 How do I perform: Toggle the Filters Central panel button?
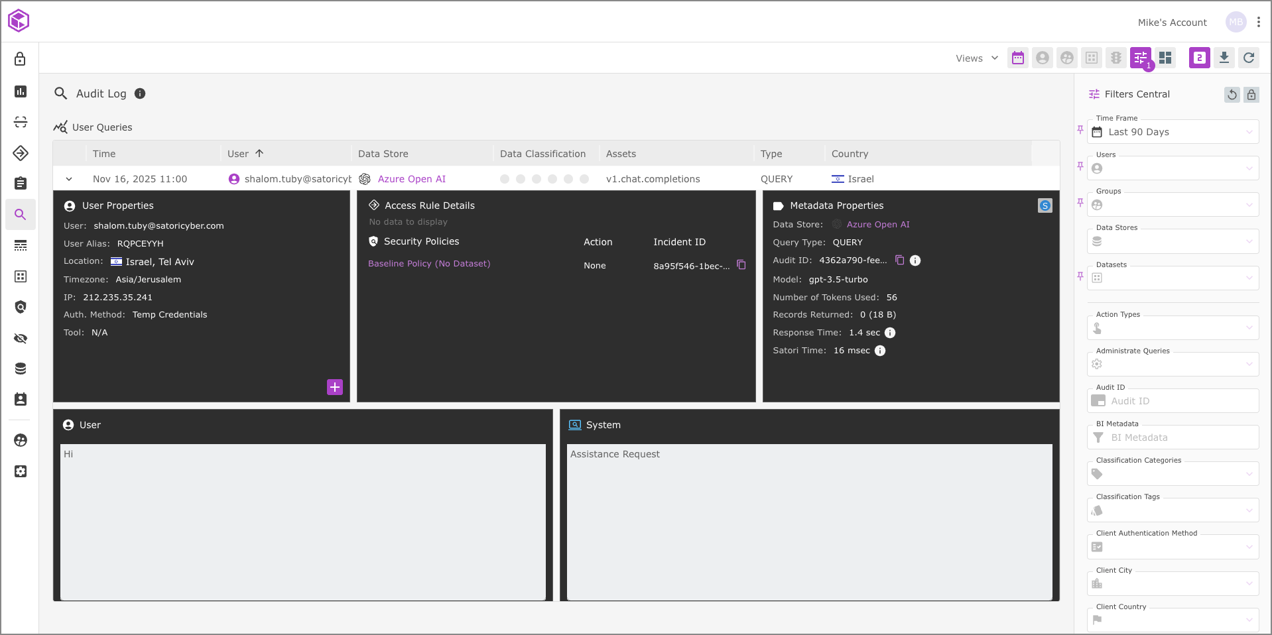pyautogui.click(x=1140, y=58)
